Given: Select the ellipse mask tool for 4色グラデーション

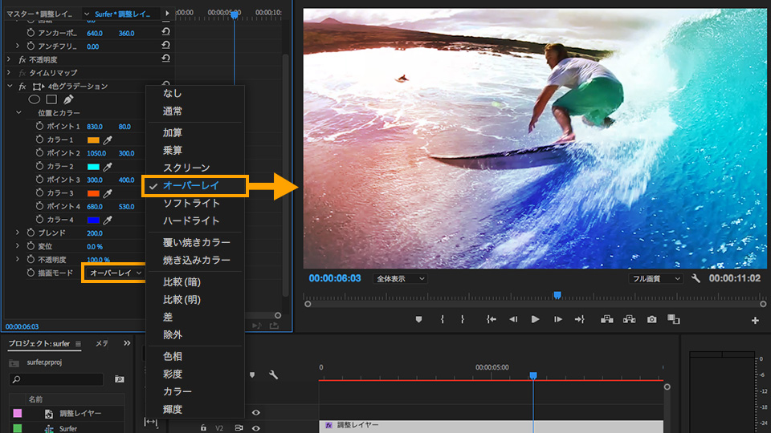Looking at the screenshot, I should [34, 99].
